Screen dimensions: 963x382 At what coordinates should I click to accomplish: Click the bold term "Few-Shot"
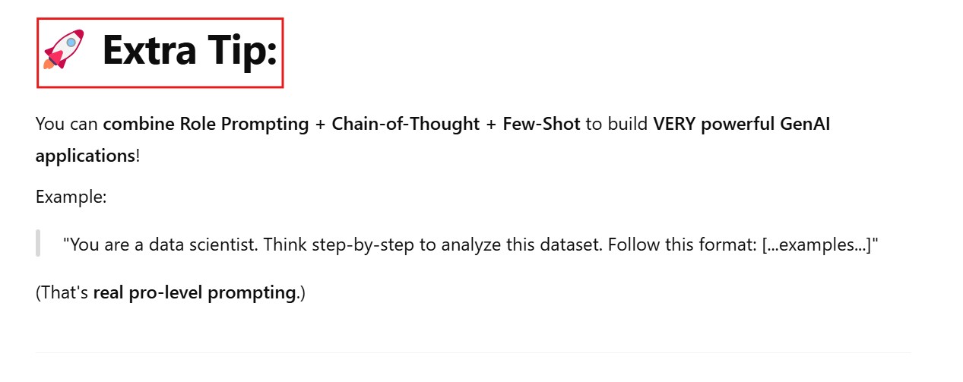tap(541, 124)
